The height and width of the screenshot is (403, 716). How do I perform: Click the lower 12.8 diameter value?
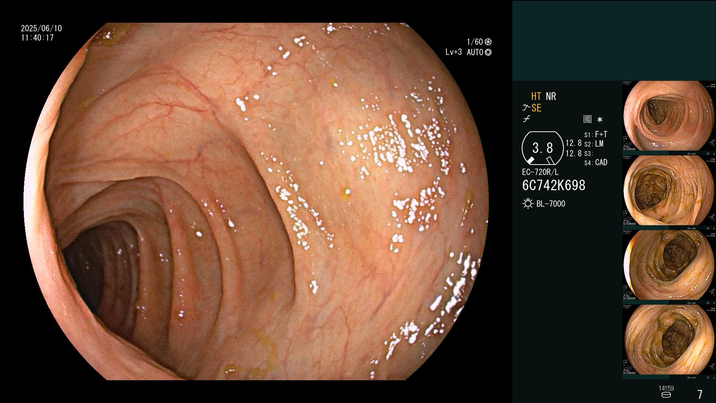point(574,153)
